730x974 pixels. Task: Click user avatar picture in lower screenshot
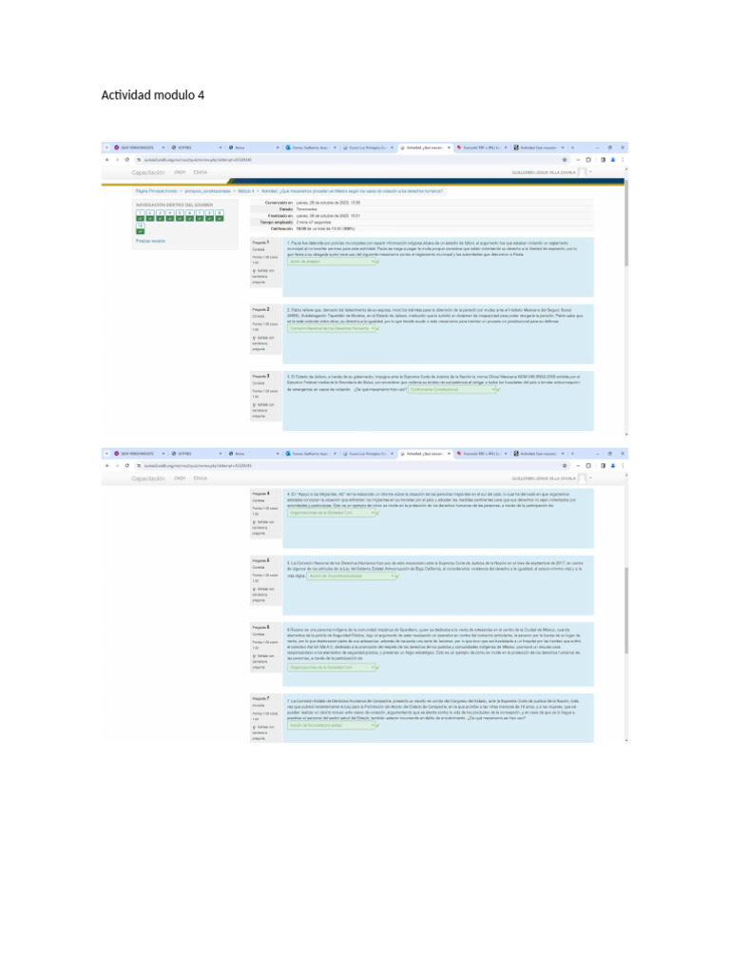[x=583, y=478]
